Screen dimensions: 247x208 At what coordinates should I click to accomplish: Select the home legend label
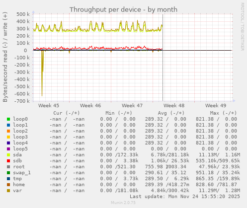(19, 185)
